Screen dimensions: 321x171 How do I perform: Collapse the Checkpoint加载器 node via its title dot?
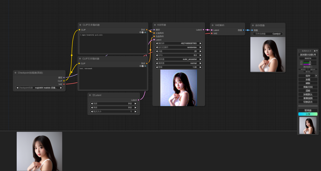pyautogui.click(x=15, y=73)
